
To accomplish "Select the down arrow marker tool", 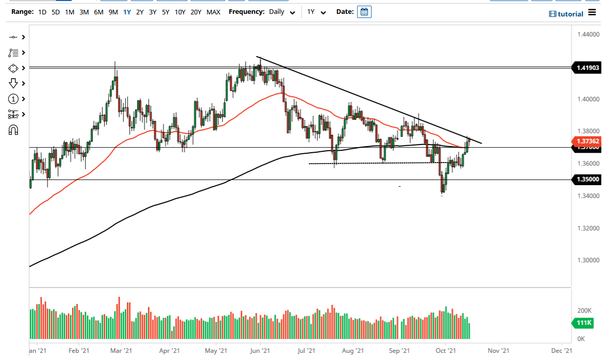I will (13, 83).
